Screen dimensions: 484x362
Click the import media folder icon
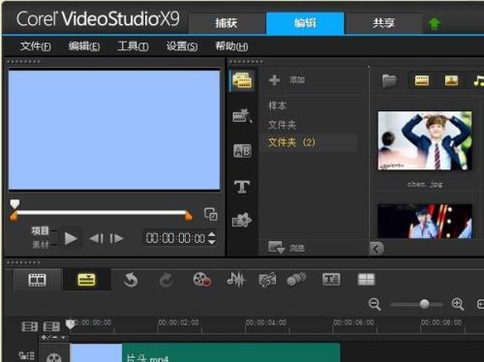point(389,80)
